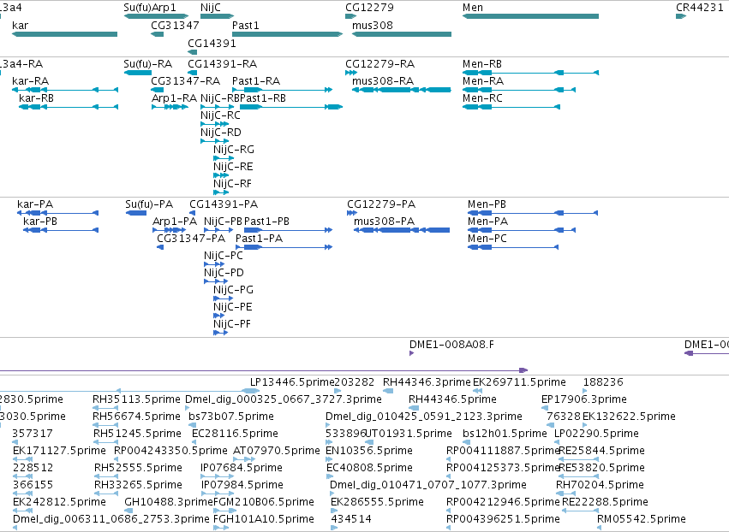Image resolution: width=729 pixels, height=532 pixels.
Task: Click the Su(fu)-RA transcript label
Action: point(148,63)
